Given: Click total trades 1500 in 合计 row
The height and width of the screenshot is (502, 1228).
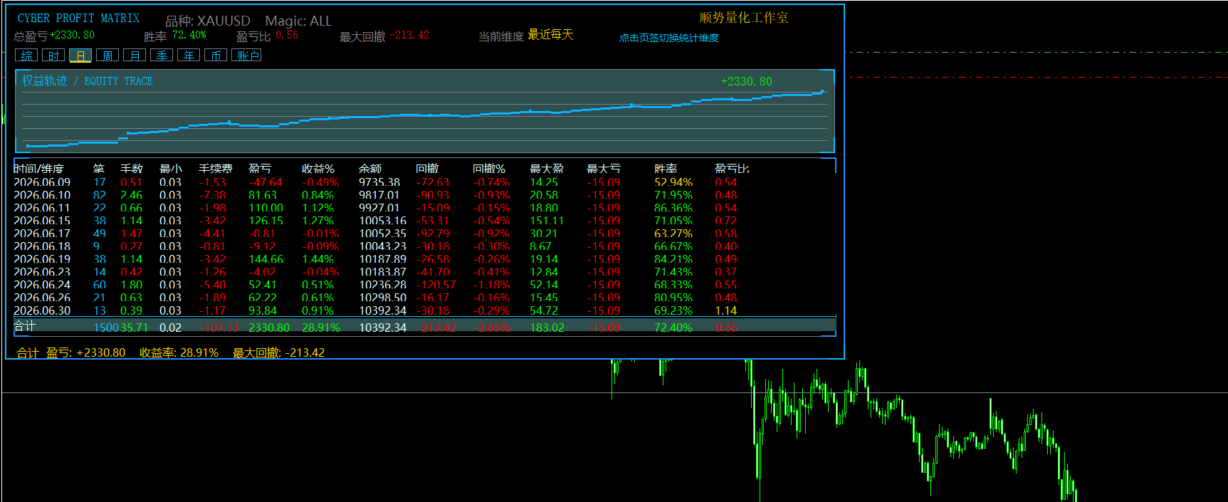Looking at the screenshot, I should [106, 328].
